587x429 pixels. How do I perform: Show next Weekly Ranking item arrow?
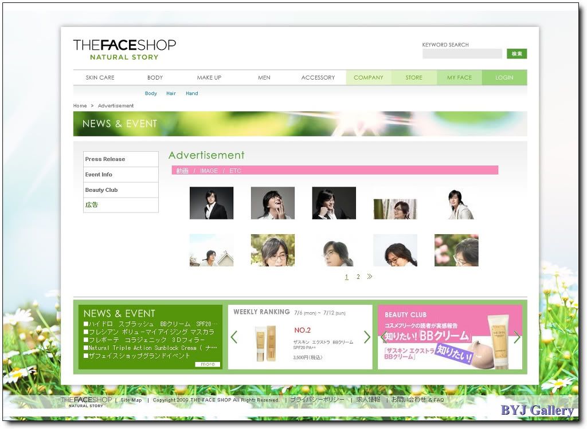(x=367, y=337)
